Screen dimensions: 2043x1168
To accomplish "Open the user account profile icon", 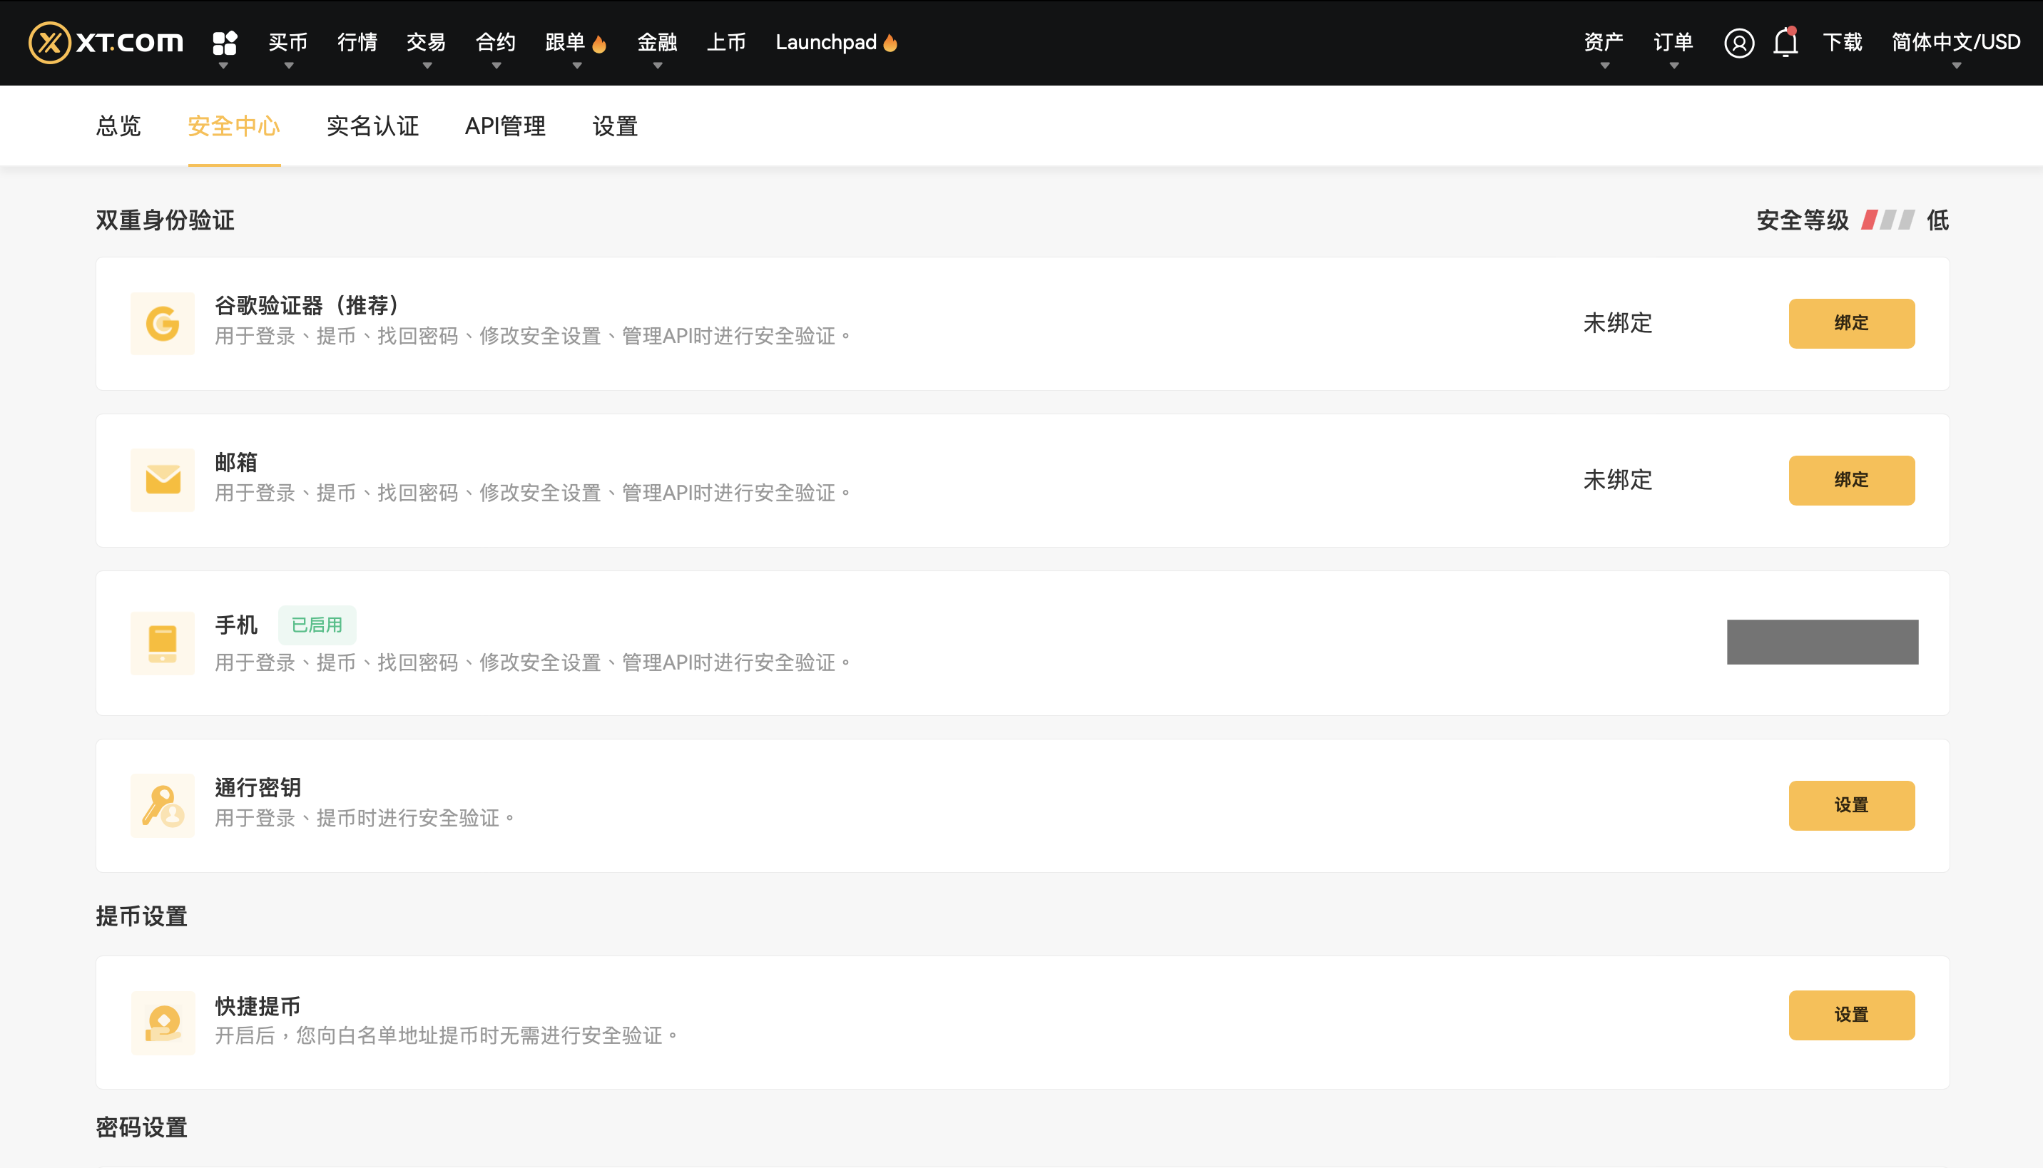I will [1739, 43].
